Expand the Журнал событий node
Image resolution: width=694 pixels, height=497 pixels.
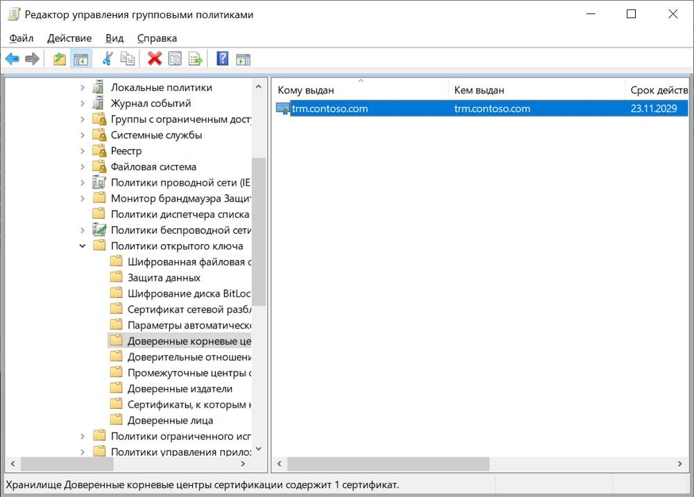click(83, 103)
